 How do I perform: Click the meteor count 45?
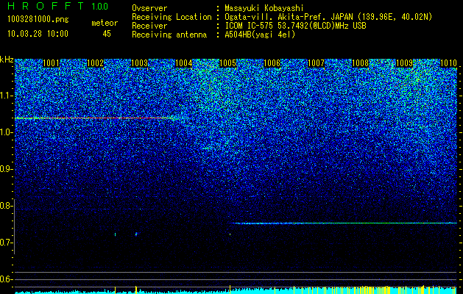pos(107,34)
